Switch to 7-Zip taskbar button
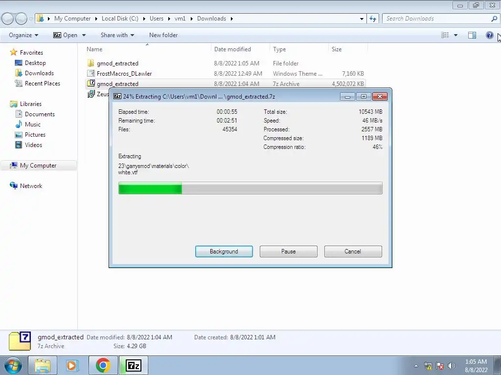The width and height of the screenshot is (501, 375). click(x=134, y=365)
